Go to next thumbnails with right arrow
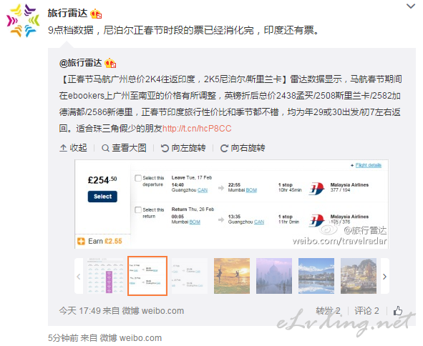Viewport: 423px width, 346px height. tap(385, 276)
